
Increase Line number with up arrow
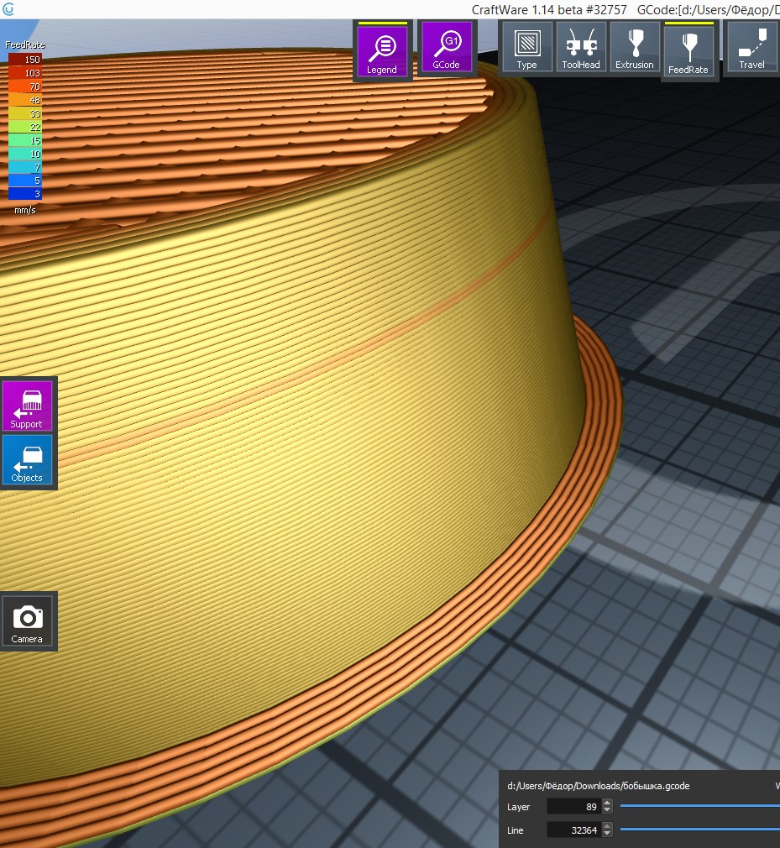(607, 825)
